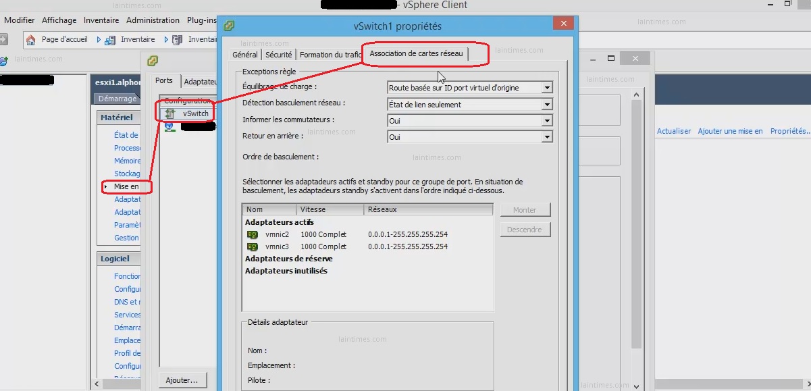Image resolution: width=811 pixels, height=391 pixels.
Task: Click the network card icon for vmnic2
Action: 252,234
